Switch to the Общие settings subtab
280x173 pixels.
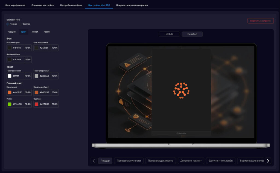click(12, 32)
